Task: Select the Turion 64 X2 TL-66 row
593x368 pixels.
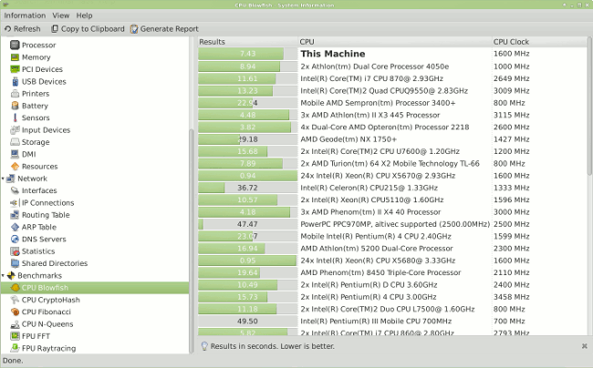Action: 392,163
